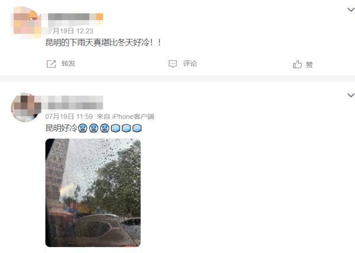Click the 转发 repost label
The height and width of the screenshot is (253, 355).
tap(69, 63)
